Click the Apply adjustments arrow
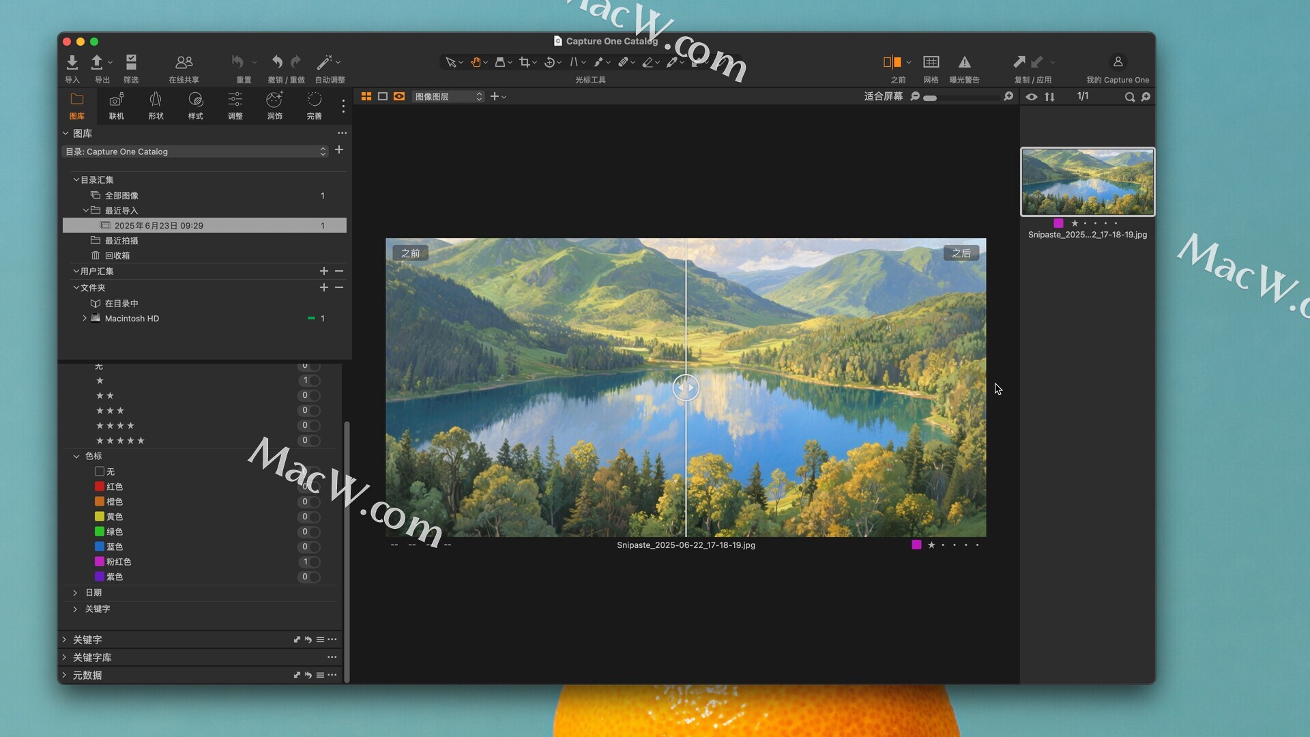Screen dimensions: 1310x737 click(x=1037, y=62)
